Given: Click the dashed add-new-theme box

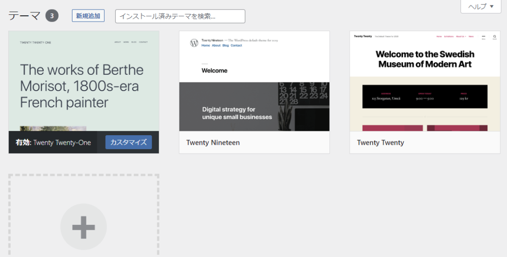Looking at the screenshot, I should 84,216.
